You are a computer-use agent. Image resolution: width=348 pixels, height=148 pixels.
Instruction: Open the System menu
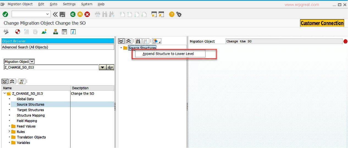click(87, 4)
